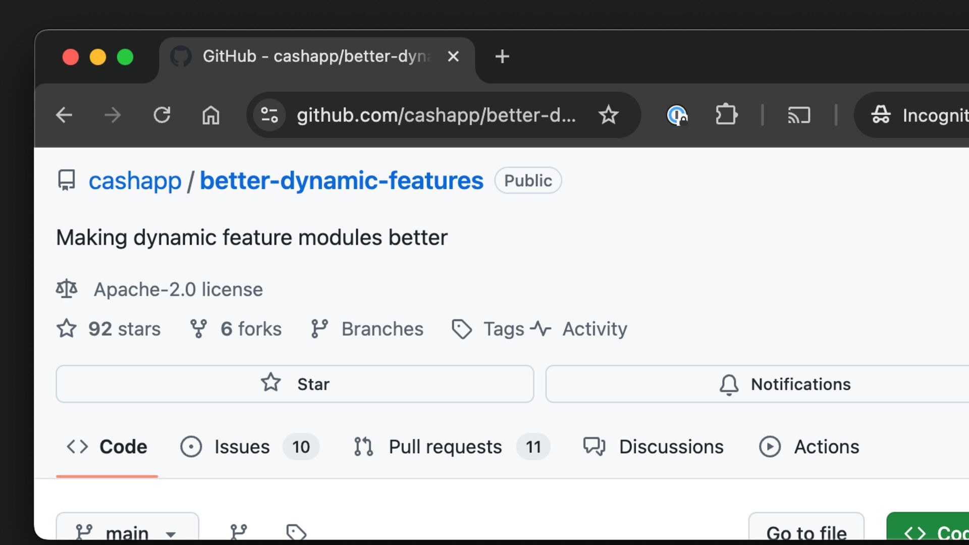The image size is (969, 545).
Task: Click the repository book icon
Action: pos(67,180)
